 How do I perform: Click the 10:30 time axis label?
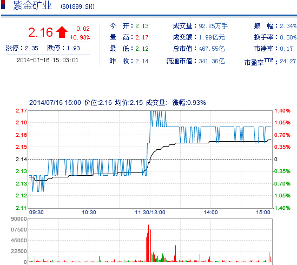pyautogui.click(x=89, y=213)
